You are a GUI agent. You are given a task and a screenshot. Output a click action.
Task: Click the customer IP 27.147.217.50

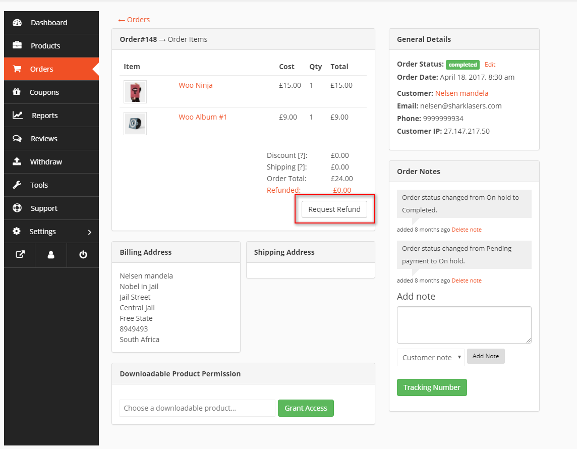click(467, 131)
